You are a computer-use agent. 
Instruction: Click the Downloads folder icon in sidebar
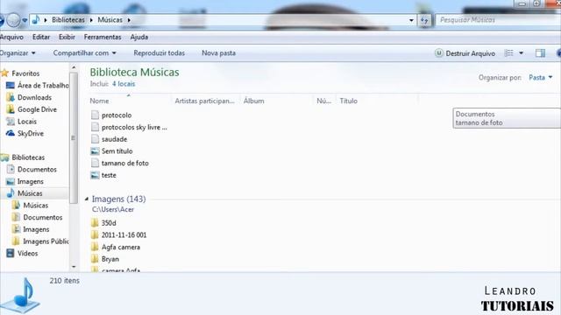[11, 97]
